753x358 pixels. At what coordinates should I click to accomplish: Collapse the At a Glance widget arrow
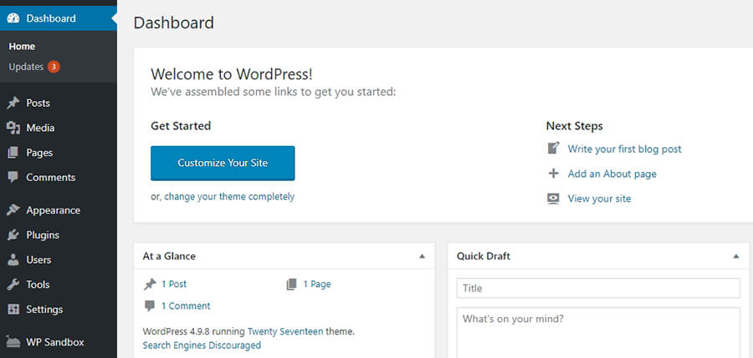point(423,256)
